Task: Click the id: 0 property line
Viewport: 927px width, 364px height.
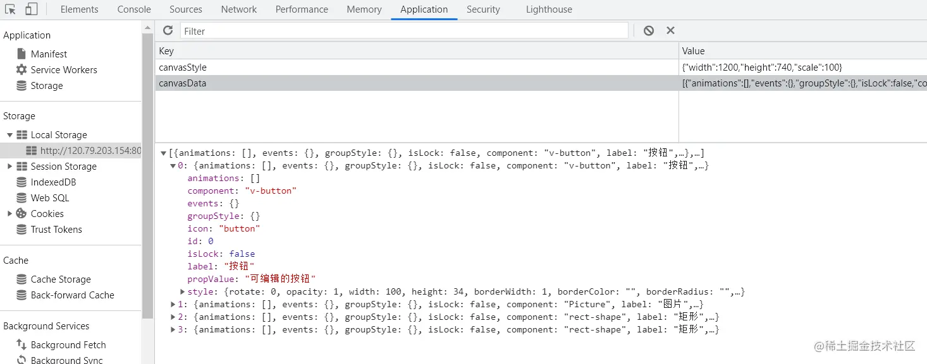Action: pos(200,241)
